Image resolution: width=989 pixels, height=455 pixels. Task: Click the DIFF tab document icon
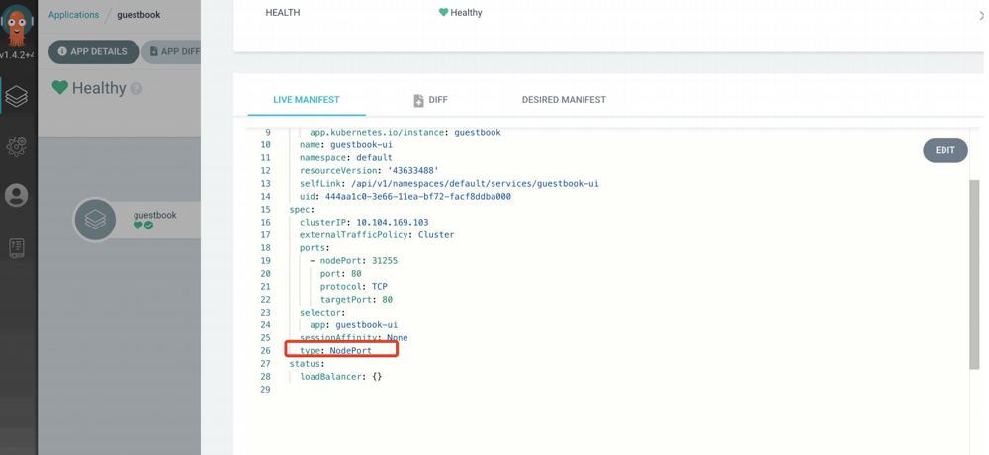point(418,100)
